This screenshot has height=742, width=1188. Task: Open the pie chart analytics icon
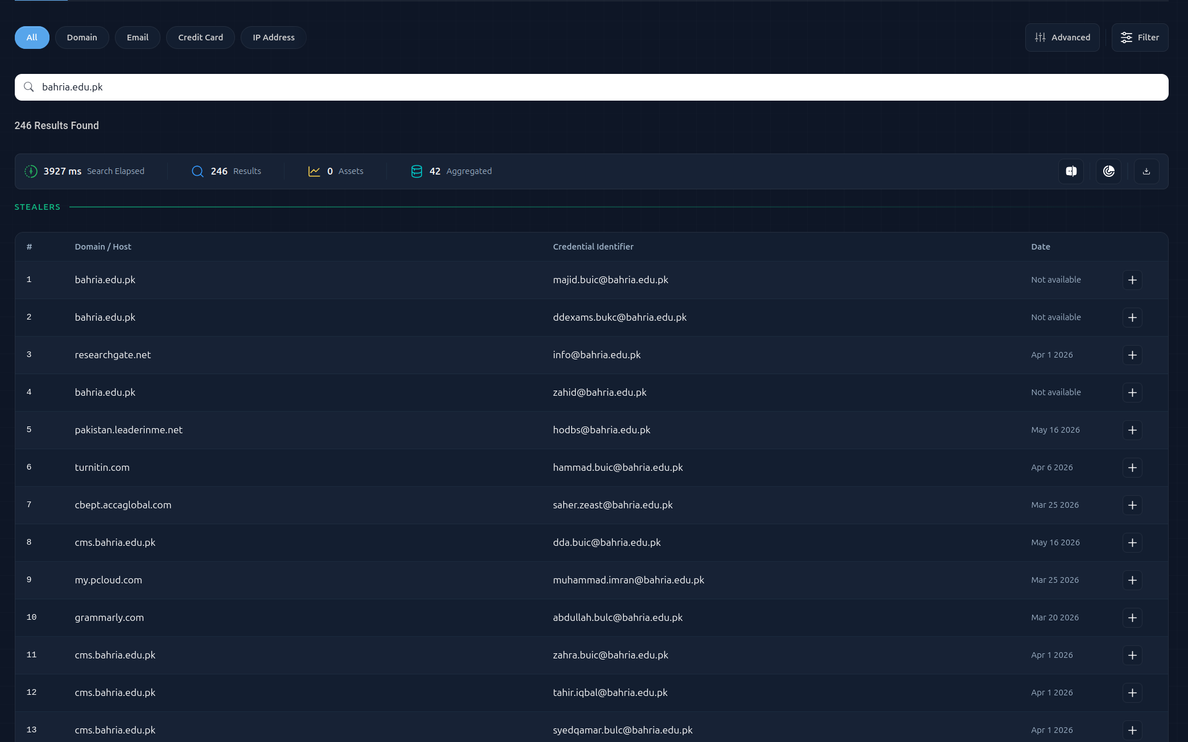click(x=1108, y=171)
